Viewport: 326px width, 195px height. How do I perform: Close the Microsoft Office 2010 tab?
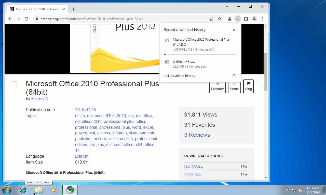tap(64, 9)
